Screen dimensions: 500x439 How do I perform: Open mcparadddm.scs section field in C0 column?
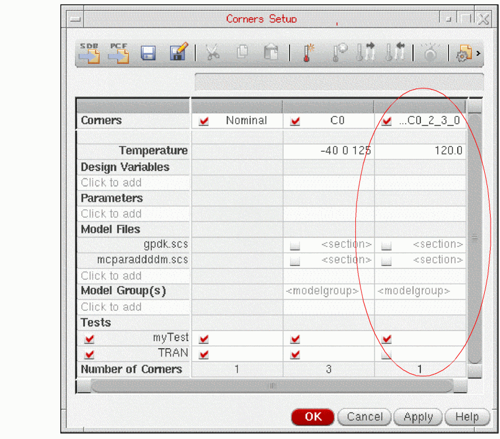click(x=346, y=260)
